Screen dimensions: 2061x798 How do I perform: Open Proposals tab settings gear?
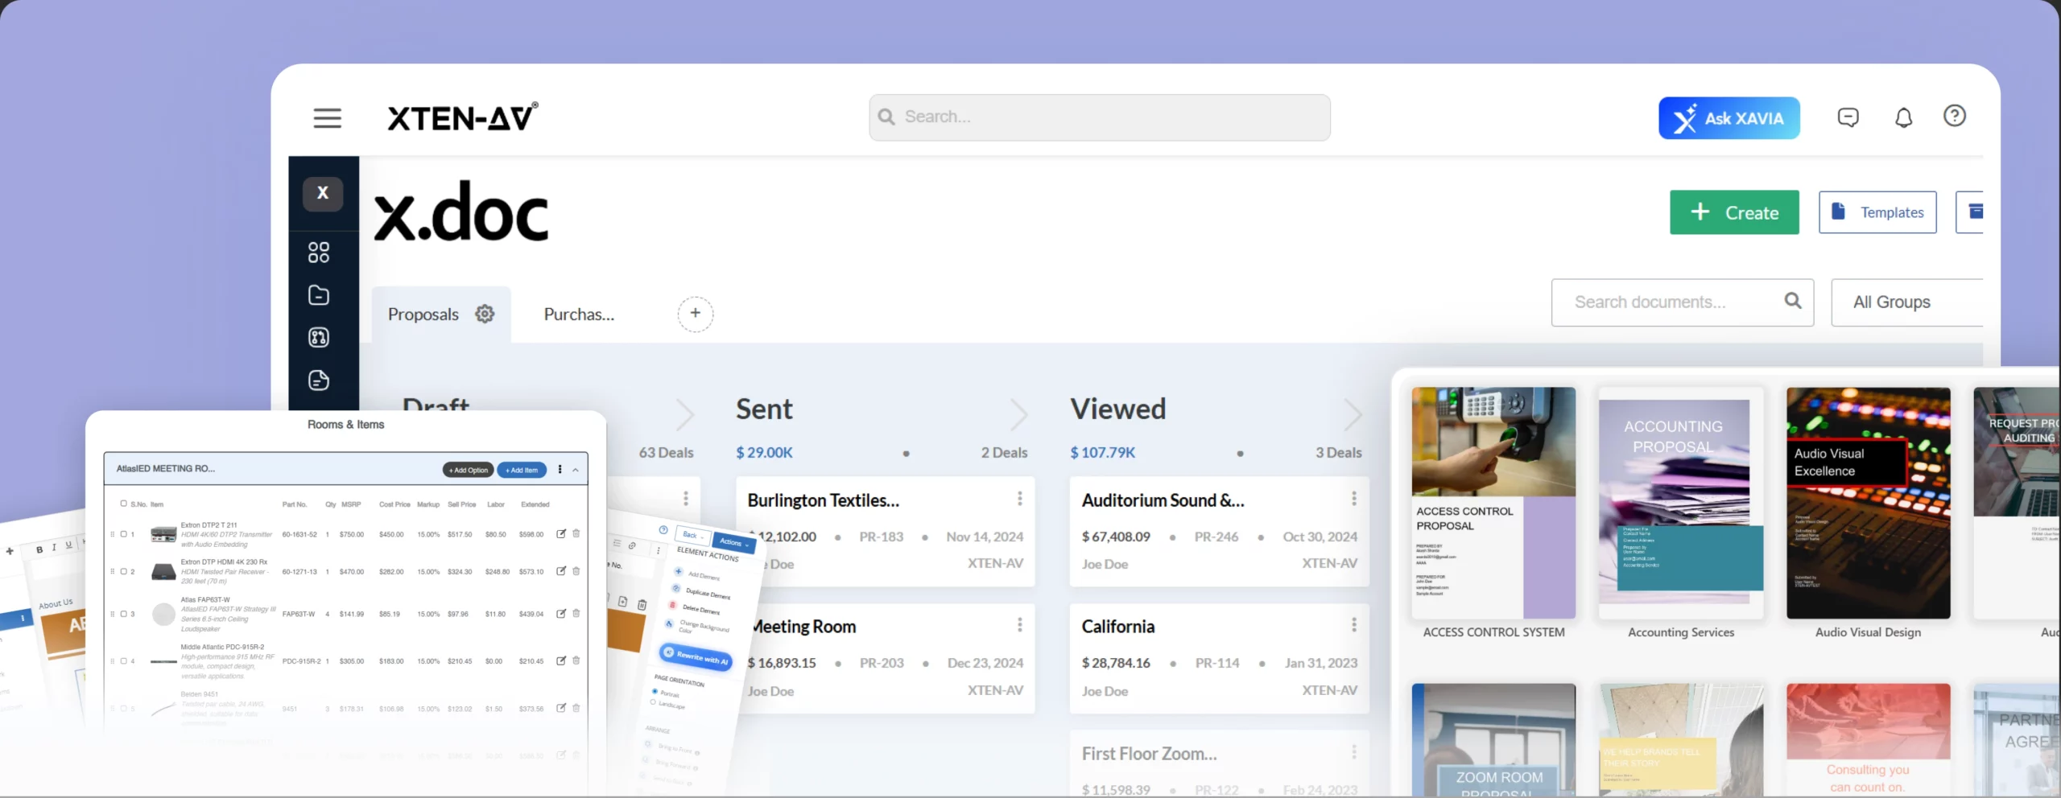click(485, 314)
